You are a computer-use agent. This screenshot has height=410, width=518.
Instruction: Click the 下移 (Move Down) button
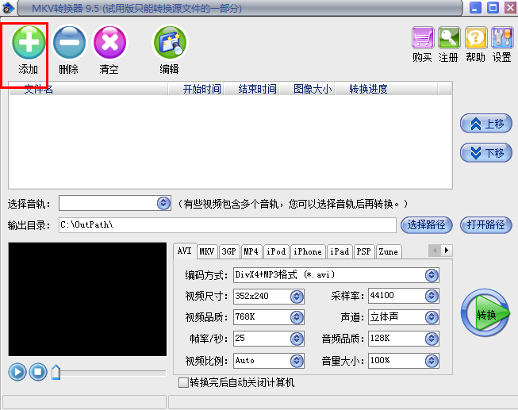coord(486,153)
